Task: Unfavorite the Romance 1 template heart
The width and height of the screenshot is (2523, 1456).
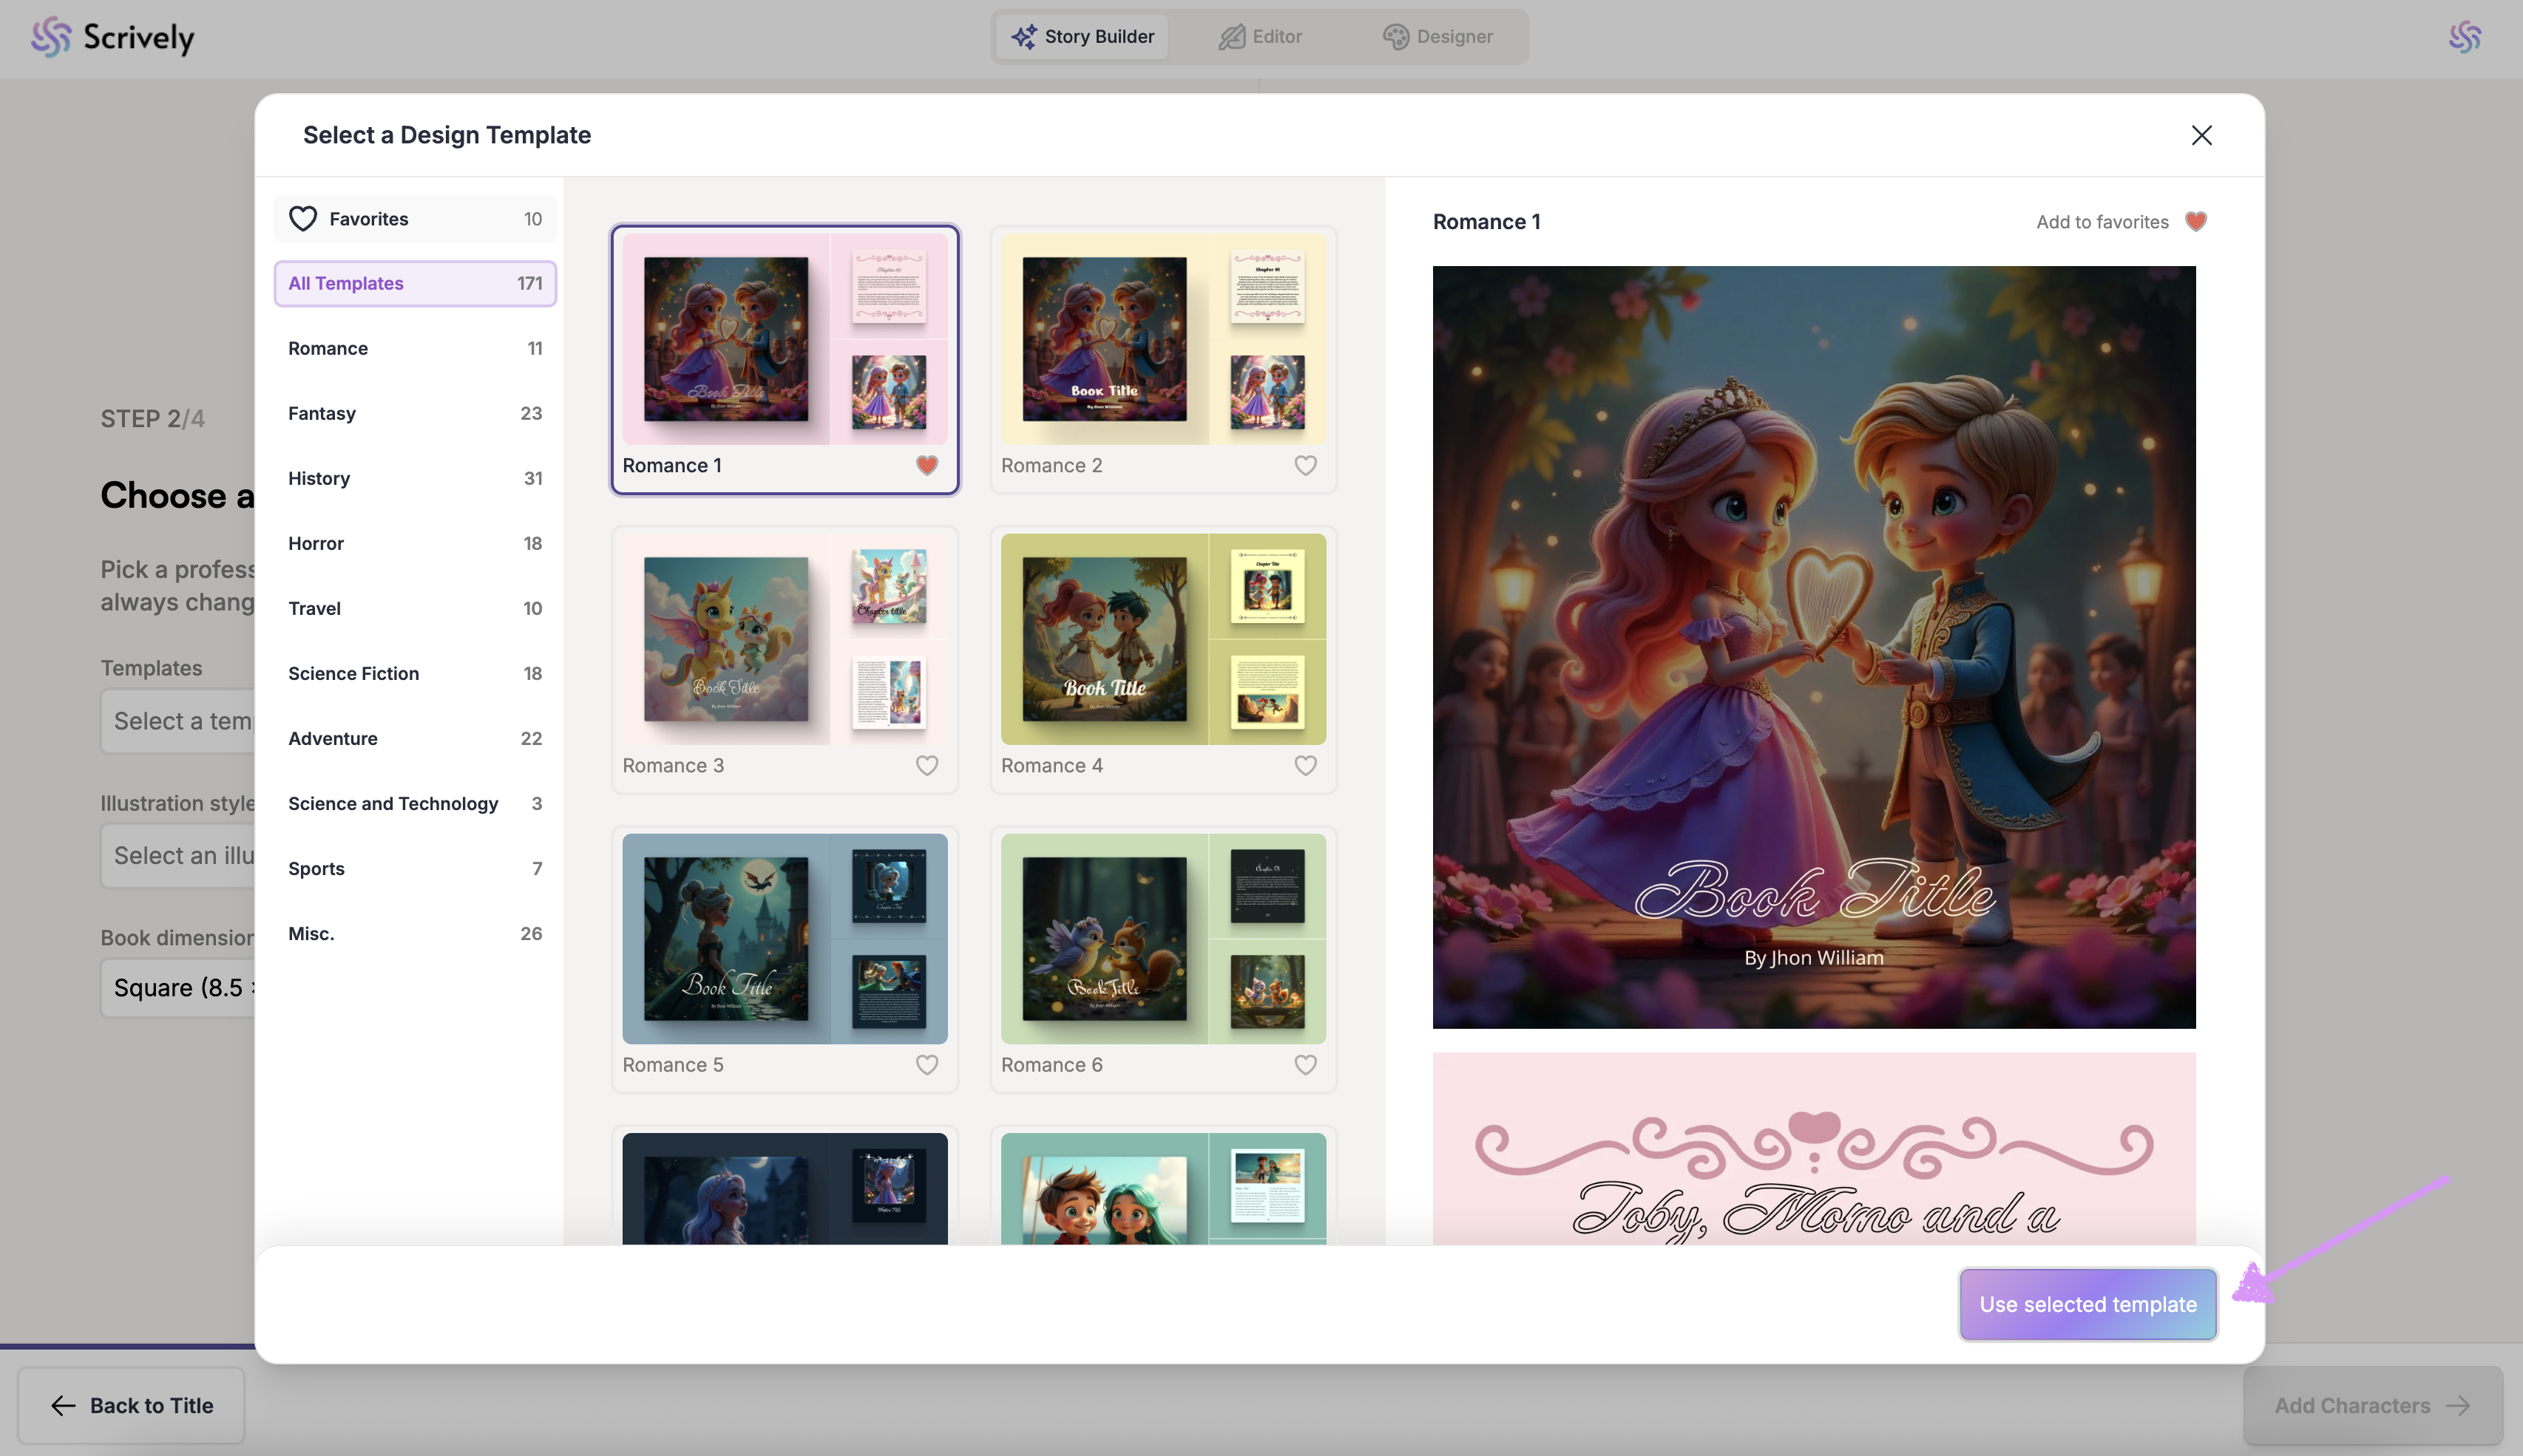Action: point(927,465)
